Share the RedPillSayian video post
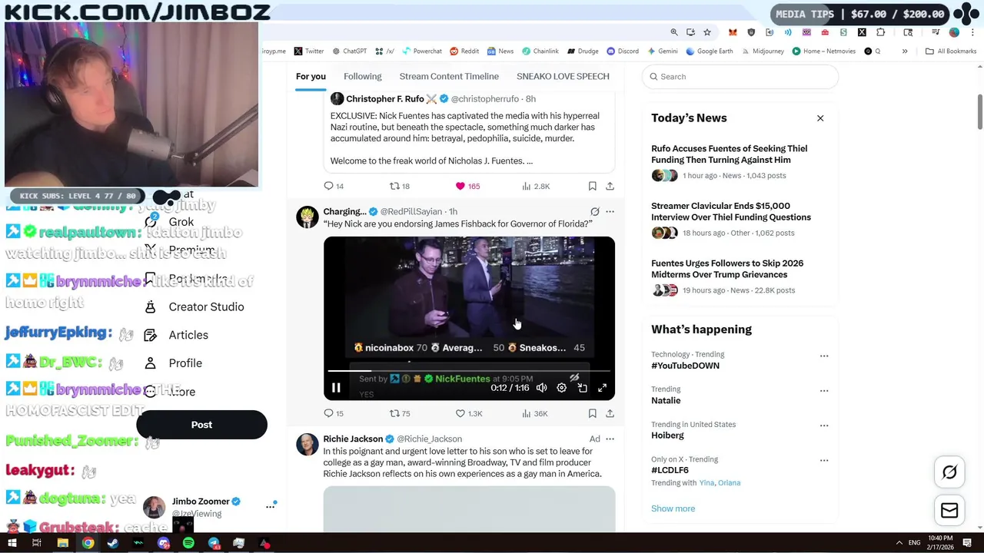Viewport: 984px width, 553px height. (x=610, y=413)
